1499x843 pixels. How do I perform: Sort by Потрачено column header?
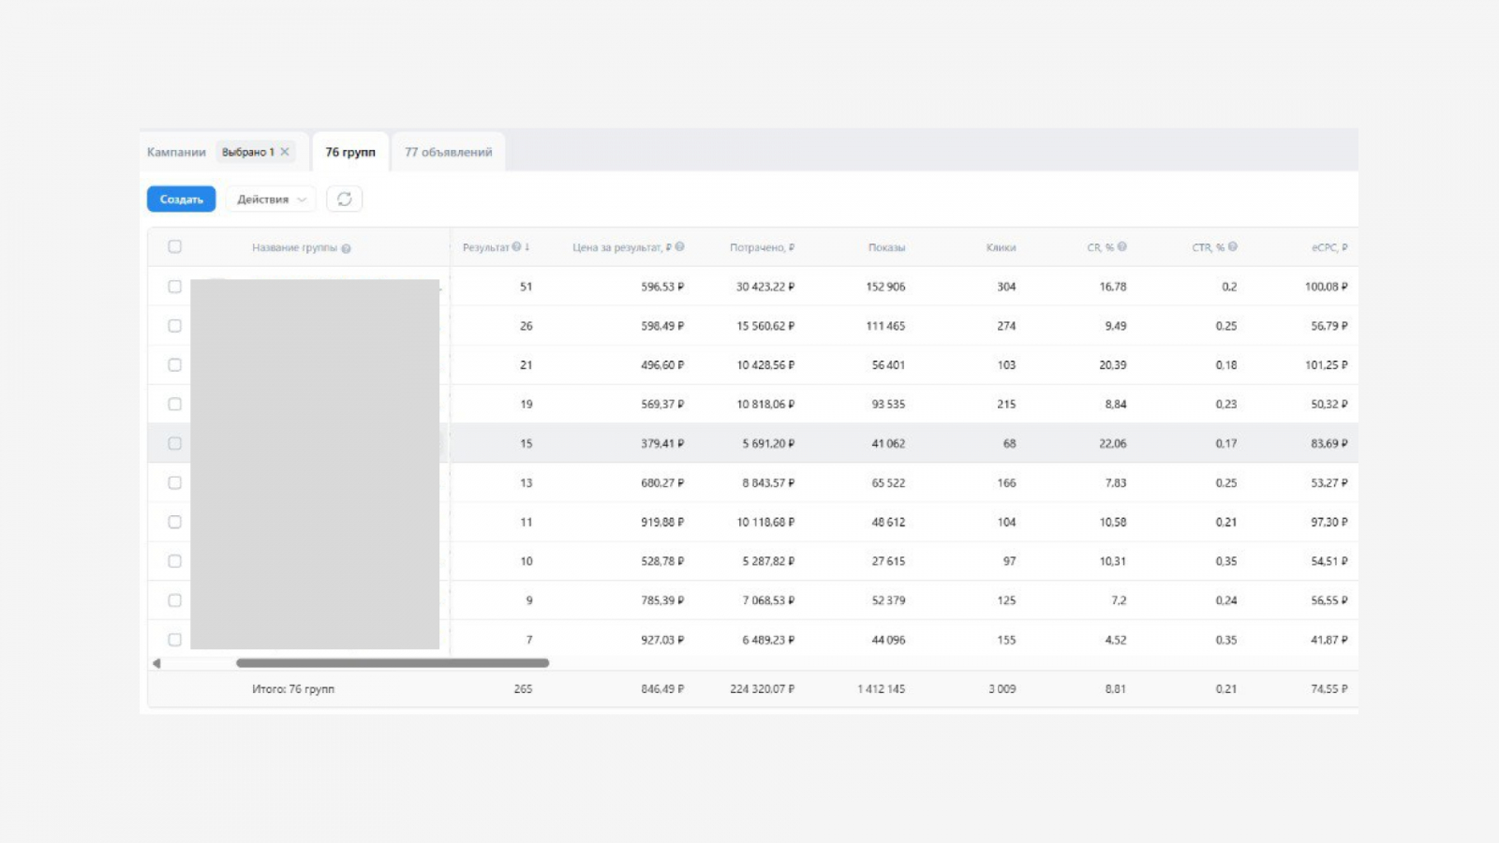coord(761,247)
